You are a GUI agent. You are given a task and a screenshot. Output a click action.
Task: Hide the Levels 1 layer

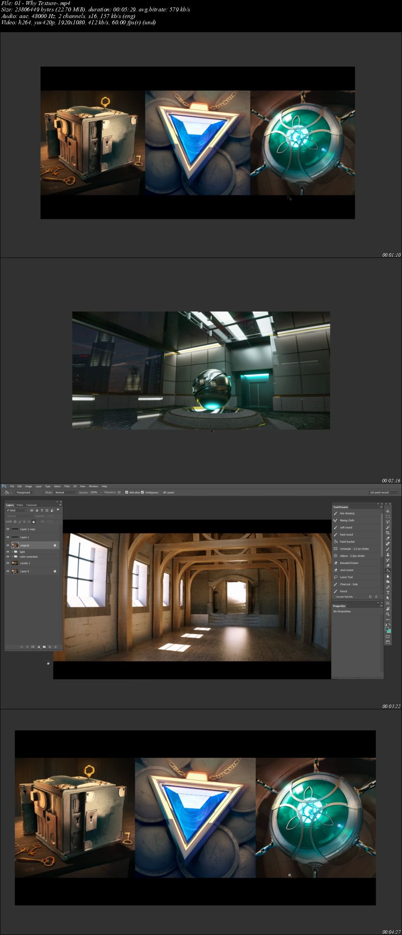coord(8,563)
